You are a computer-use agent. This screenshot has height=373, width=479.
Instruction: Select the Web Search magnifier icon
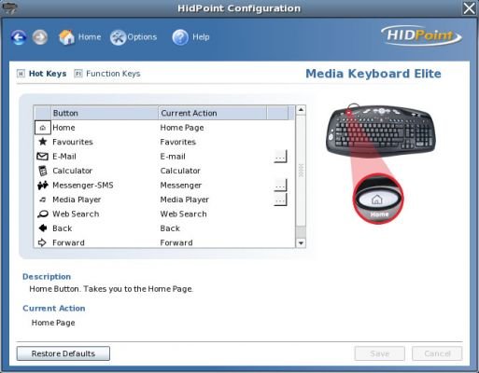[x=43, y=214]
